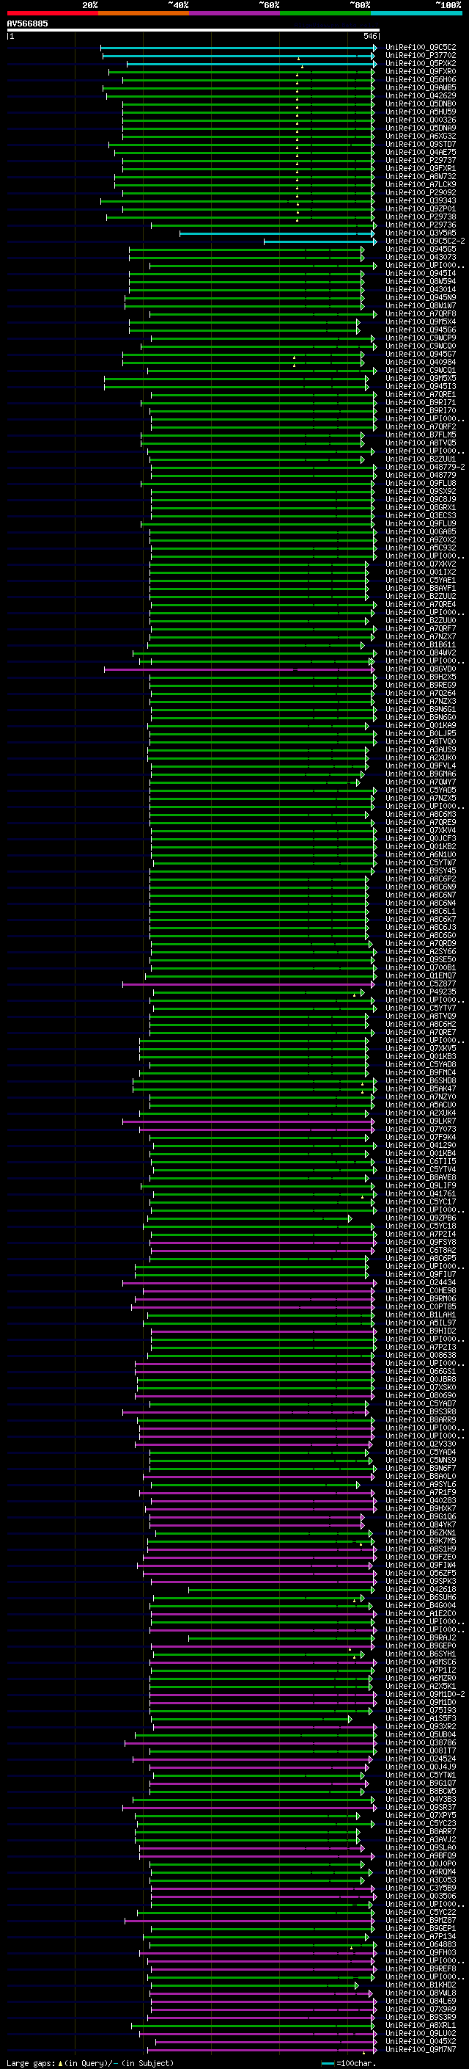469x2069 pixels.
Task: Open the UniRef100_A7LCK9 entry
Action: 421,185
